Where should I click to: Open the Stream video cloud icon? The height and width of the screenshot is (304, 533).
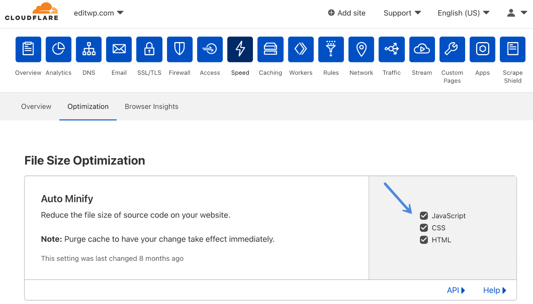422,49
